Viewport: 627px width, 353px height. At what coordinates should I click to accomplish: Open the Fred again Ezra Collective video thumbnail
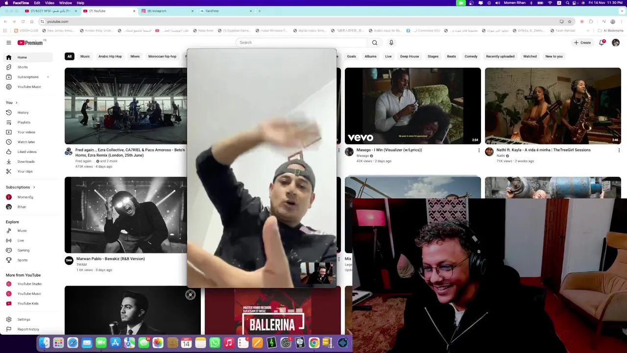pyautogui.click(x=126, y=106)
